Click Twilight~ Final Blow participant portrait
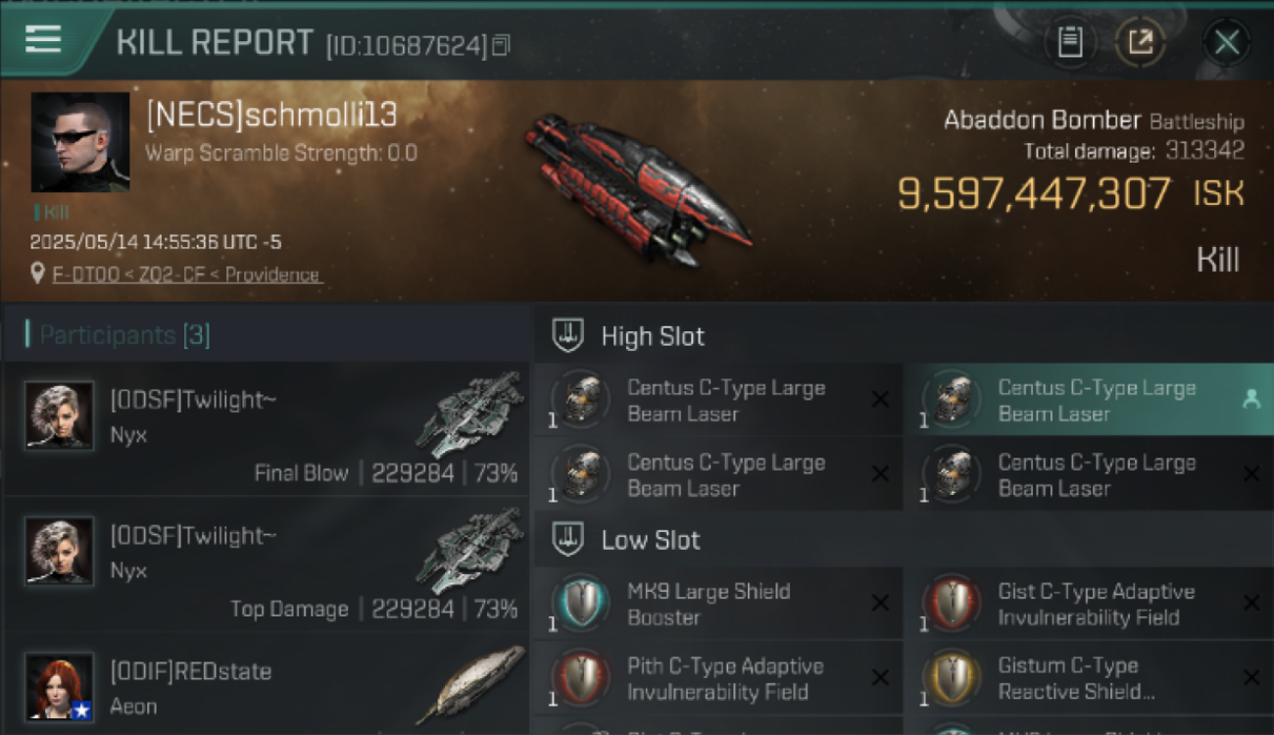Screen dimensions: 1274x735 [x=59, y=416]
